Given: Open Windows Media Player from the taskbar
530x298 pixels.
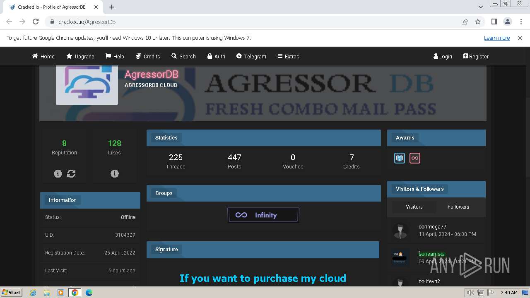Looking at the screenshot, I should pos(61,293).
